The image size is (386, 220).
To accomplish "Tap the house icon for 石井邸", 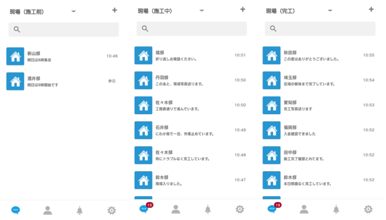I will [143, 130].
